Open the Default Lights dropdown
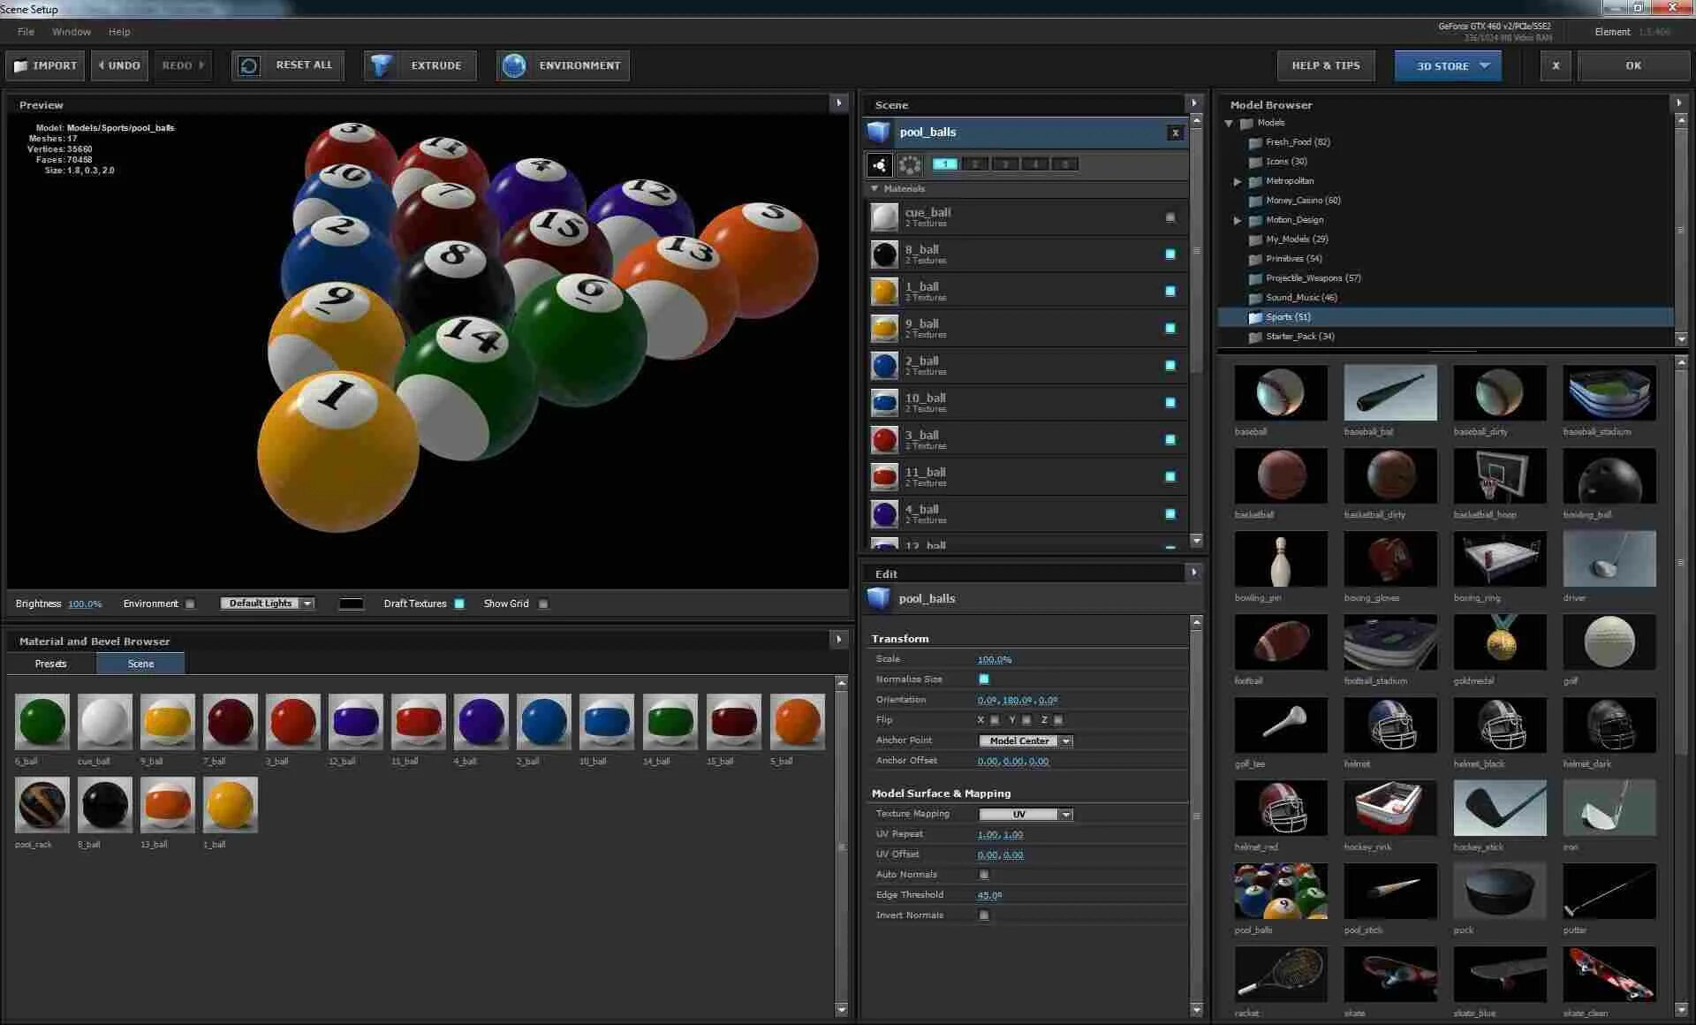 coord(268,604)
